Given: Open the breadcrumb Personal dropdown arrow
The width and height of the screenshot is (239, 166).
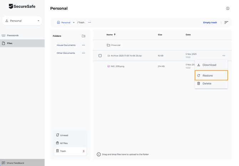Looking at the screenshot, I should click(x=74, y=22).
